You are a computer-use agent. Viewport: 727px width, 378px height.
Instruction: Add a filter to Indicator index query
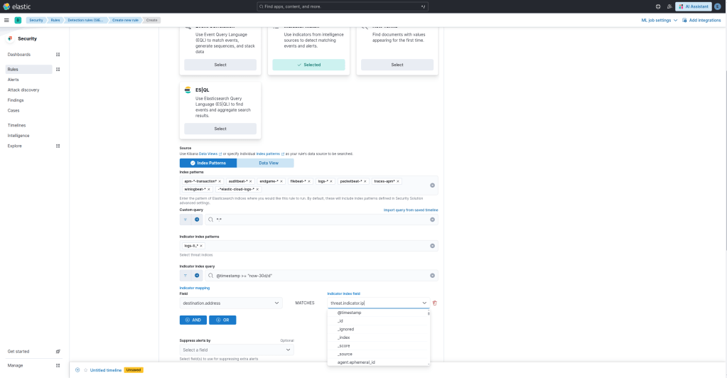(197, 275)
